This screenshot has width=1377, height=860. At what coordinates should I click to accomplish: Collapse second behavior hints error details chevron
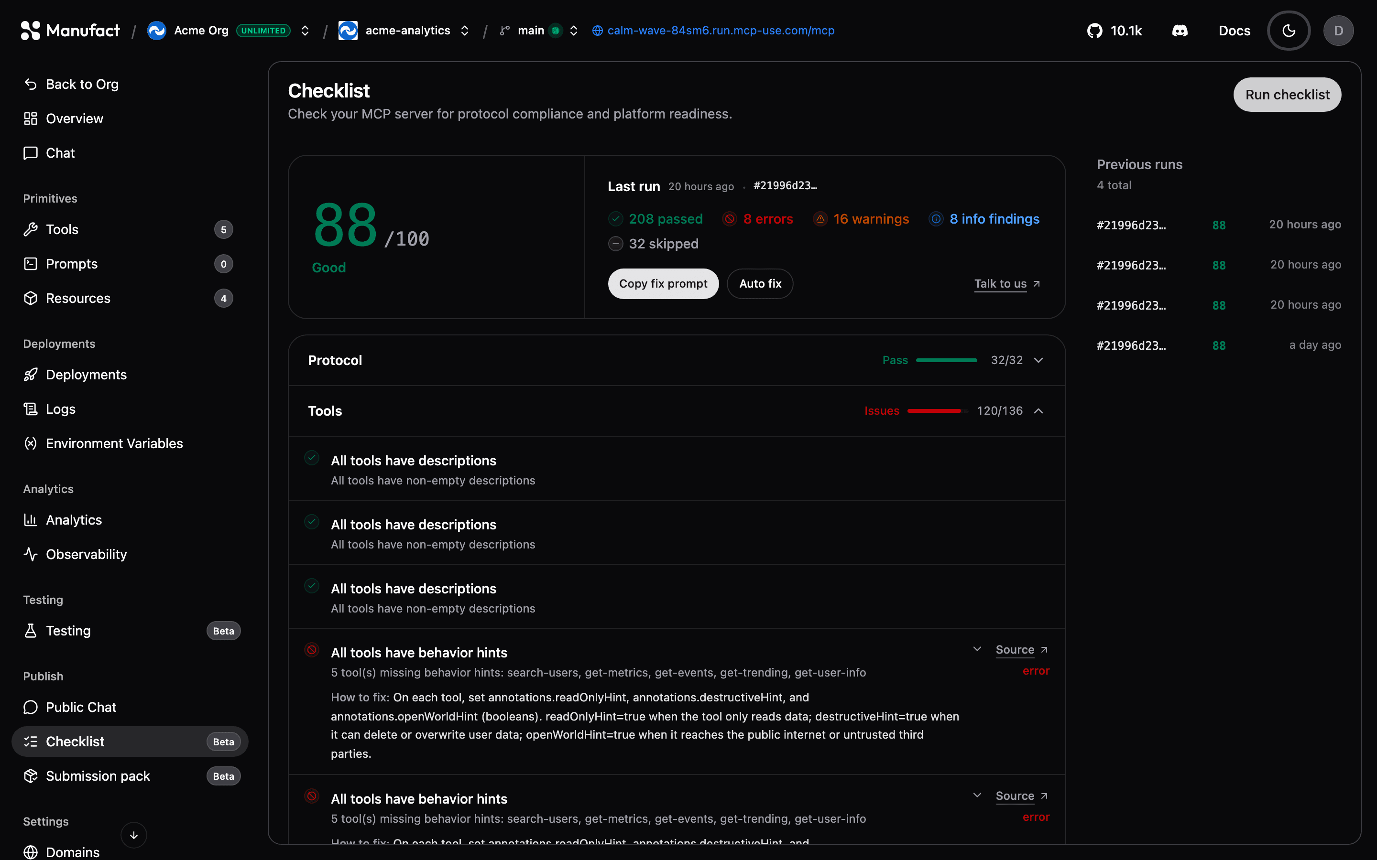click(x=977, y=795)
